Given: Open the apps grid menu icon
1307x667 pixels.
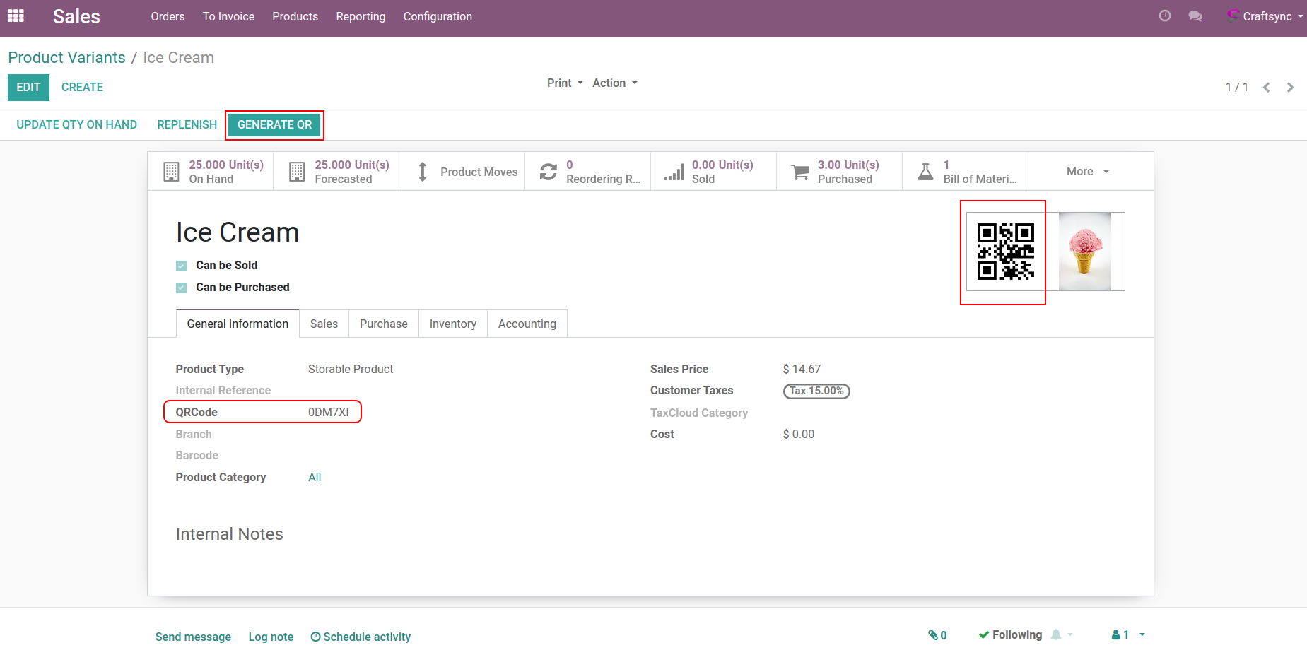Looking at the screenshot, I should pos(16,16).
